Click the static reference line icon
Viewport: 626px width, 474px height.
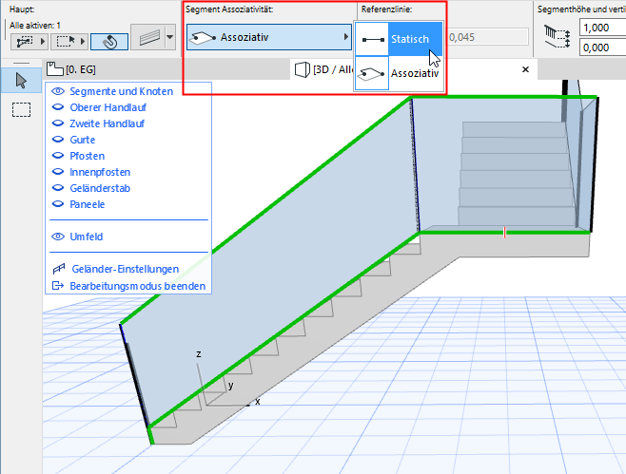pyautogui.click(x=372, y=39)
